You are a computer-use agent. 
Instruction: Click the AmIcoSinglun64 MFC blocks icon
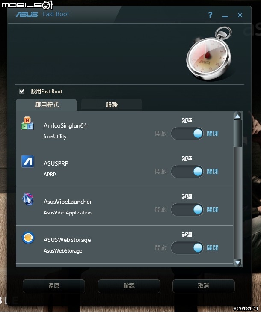27,123
